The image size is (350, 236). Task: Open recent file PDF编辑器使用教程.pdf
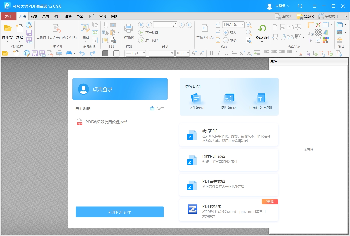click(x=101, y=122)
